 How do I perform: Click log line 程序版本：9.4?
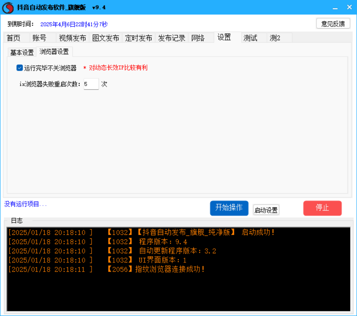click(98, 242)
